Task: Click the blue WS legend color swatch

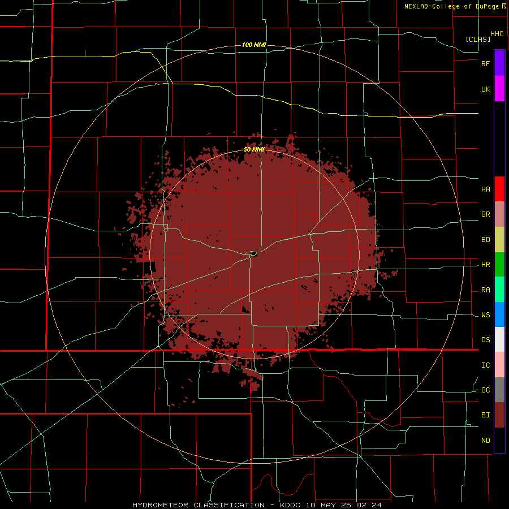Action: pos(499,314)
